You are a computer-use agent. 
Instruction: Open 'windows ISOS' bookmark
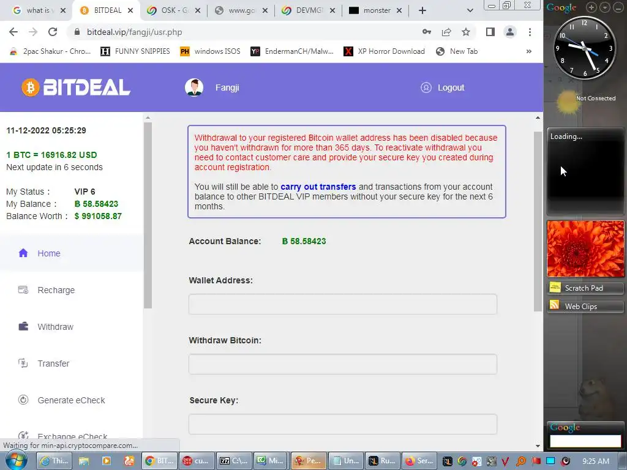point(211,51)
